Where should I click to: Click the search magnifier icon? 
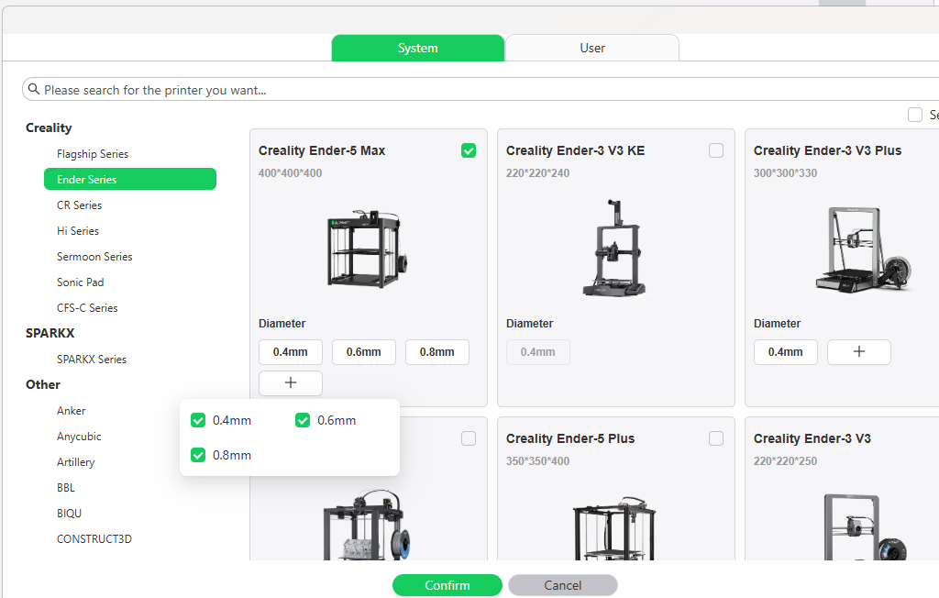pos(34,90)
